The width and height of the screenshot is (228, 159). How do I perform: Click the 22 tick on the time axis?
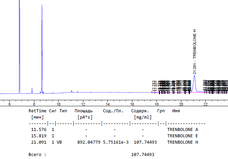coord(206,104)
